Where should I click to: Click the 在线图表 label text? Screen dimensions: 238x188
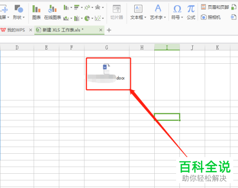tap(52, 17)
